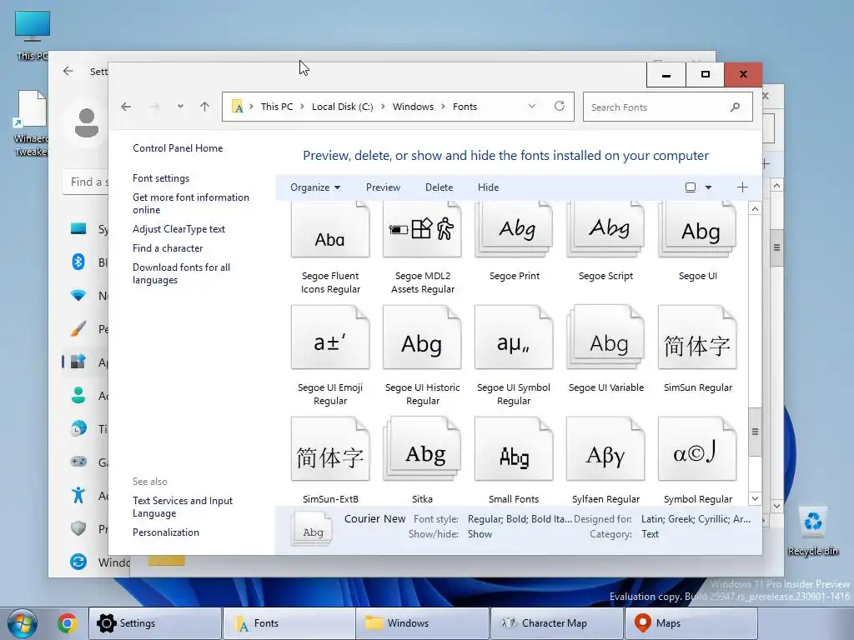
Task: Open recent locations dropdown arrow
Action: click(x=180, y=107)
